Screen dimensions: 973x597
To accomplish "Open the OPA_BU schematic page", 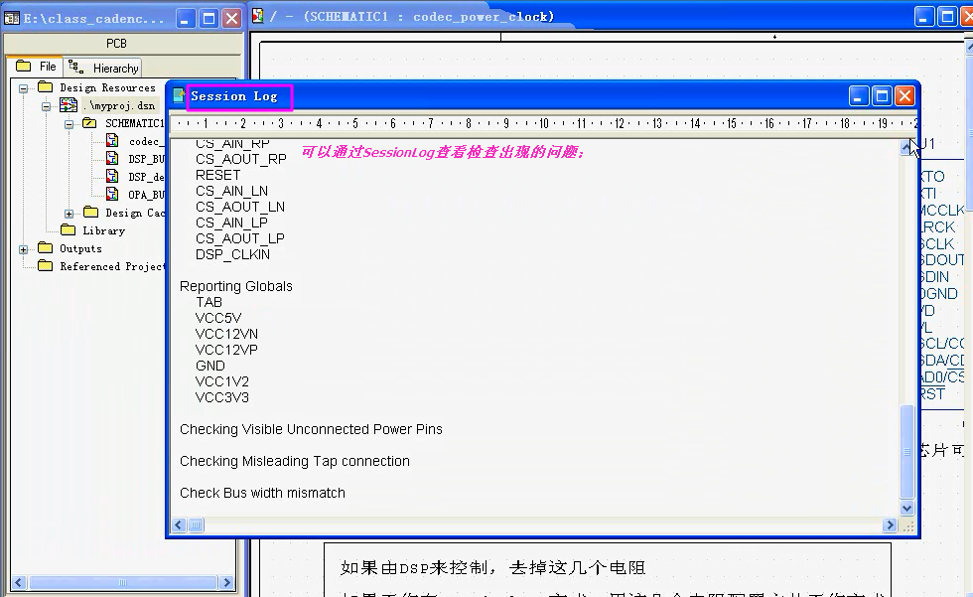I will pos(146,195).
